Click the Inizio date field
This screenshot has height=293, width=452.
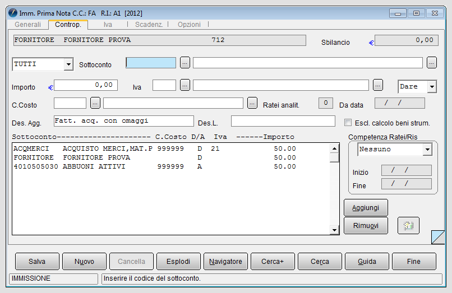point(407,170)
